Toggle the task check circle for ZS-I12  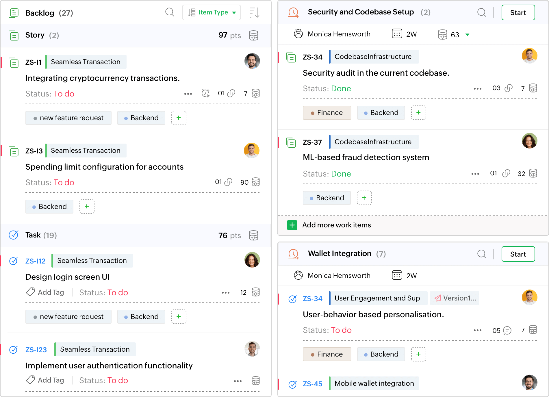(14, 261)
